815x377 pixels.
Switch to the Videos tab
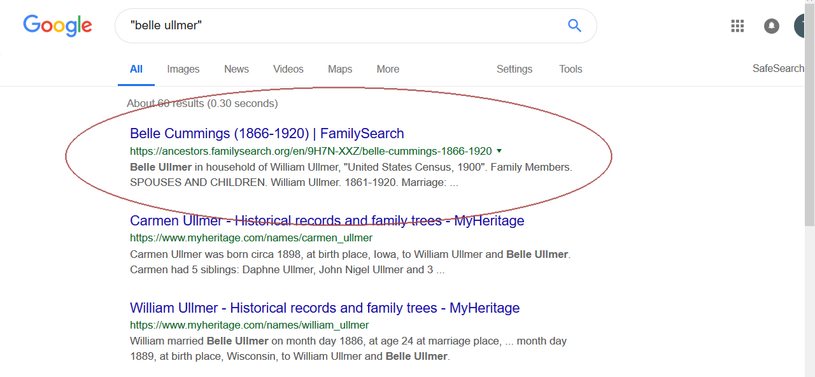pyautogui.click(x=288, y=69)
